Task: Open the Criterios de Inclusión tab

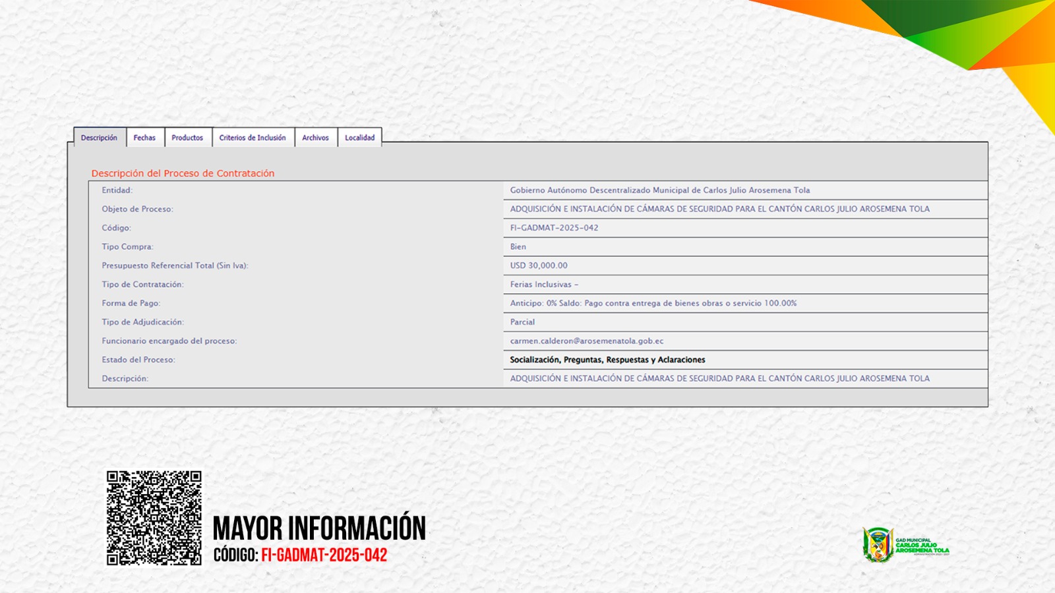Action: [253, 138]
